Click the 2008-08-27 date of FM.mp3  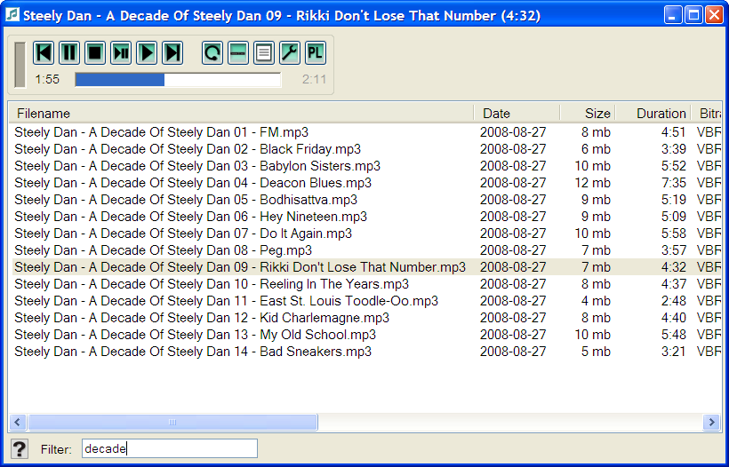[513, 132]
